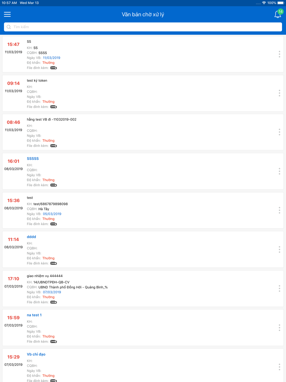Open the hamburger side menu
The width and height of the screenshot is (286, 382).
tap(7, 14)
